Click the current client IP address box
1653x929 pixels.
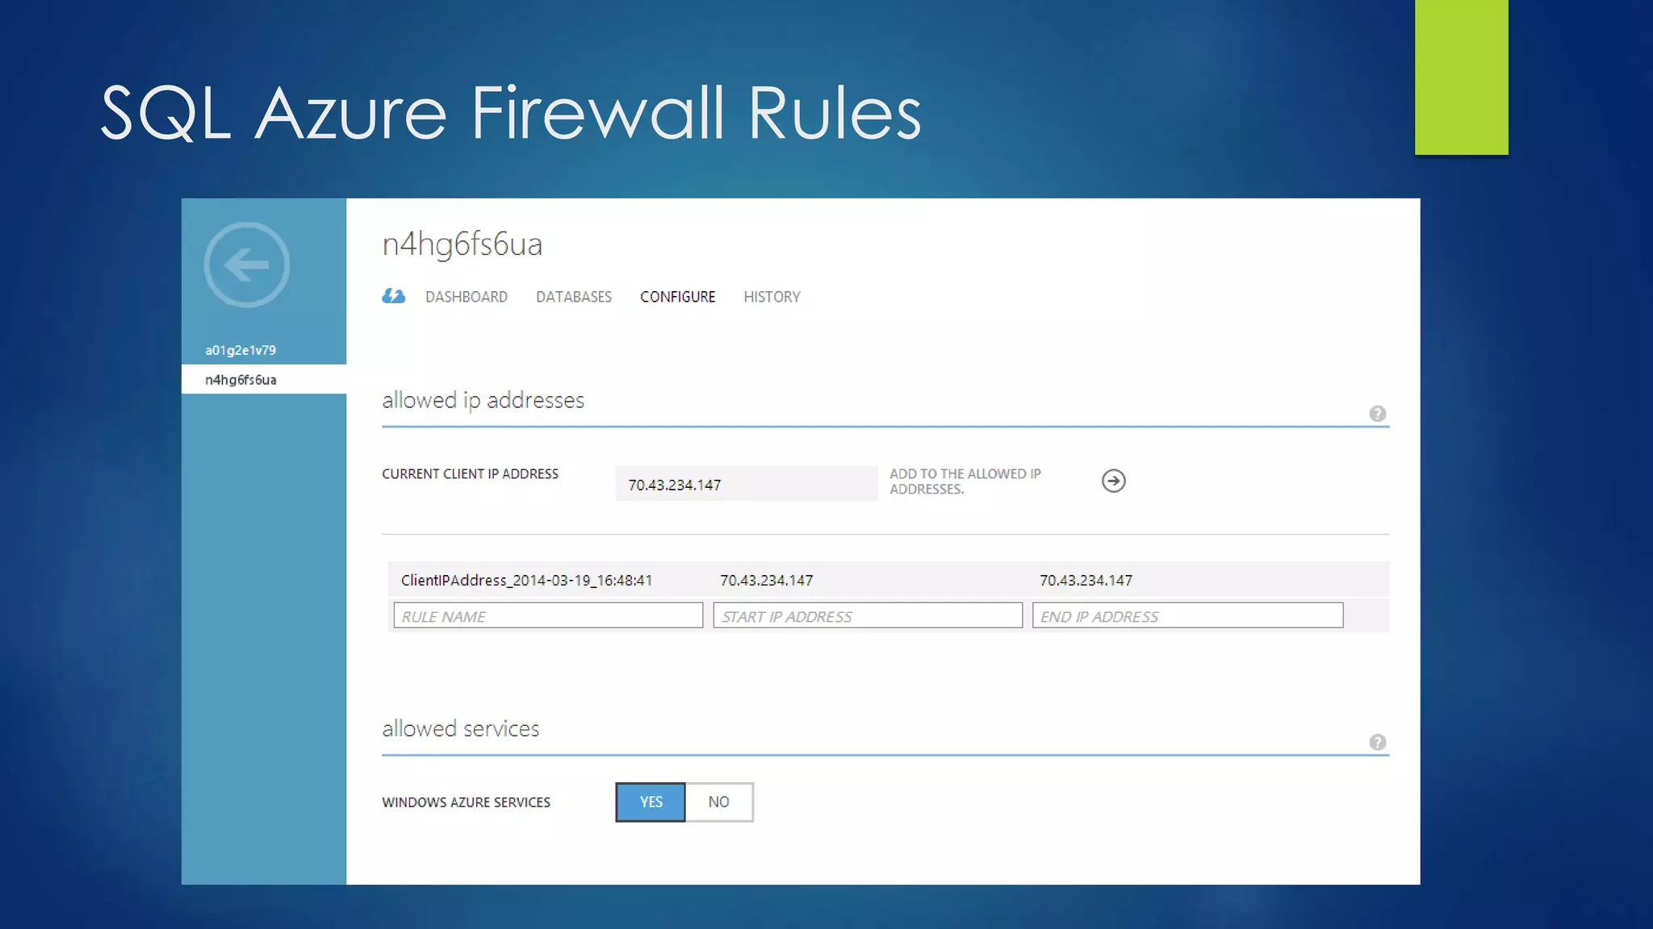[x=746, y=484]
